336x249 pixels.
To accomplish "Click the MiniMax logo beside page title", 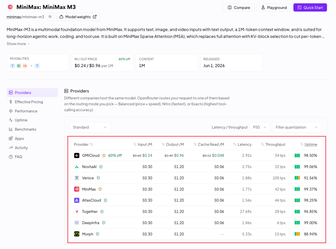I will 10,7.
